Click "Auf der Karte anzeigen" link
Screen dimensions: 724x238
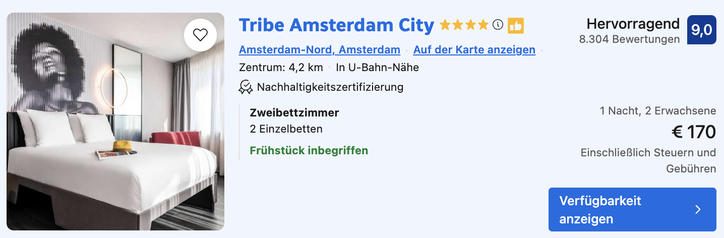click(x=474, y=50)
